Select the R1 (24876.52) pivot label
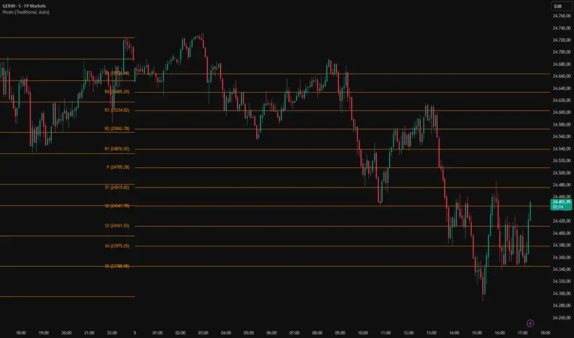574x338 pixels. [116, 149]
